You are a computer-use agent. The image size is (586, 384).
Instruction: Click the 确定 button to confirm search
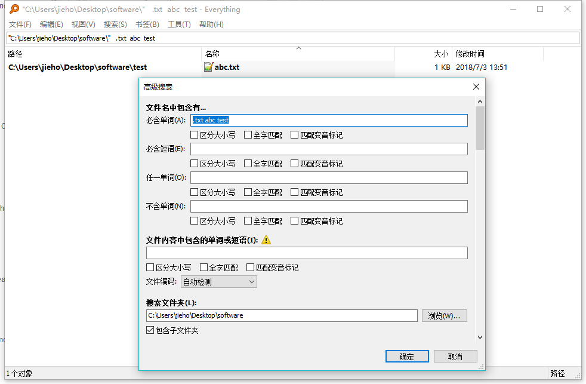click(x=407, y=356)
